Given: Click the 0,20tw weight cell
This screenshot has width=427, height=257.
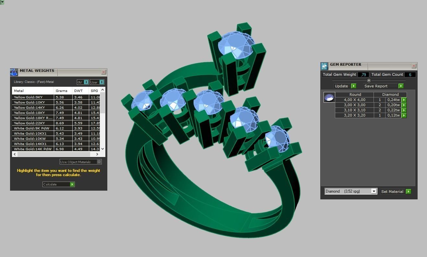Looking at the screenshot, I should 393,105.
